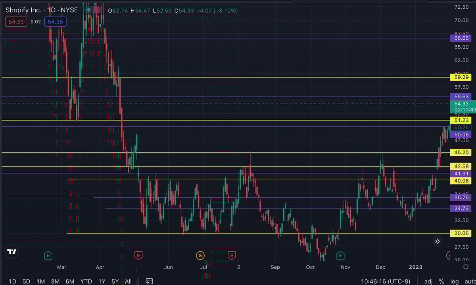
Task: Click the TradingView logo
Action: (x=12, y=251)
